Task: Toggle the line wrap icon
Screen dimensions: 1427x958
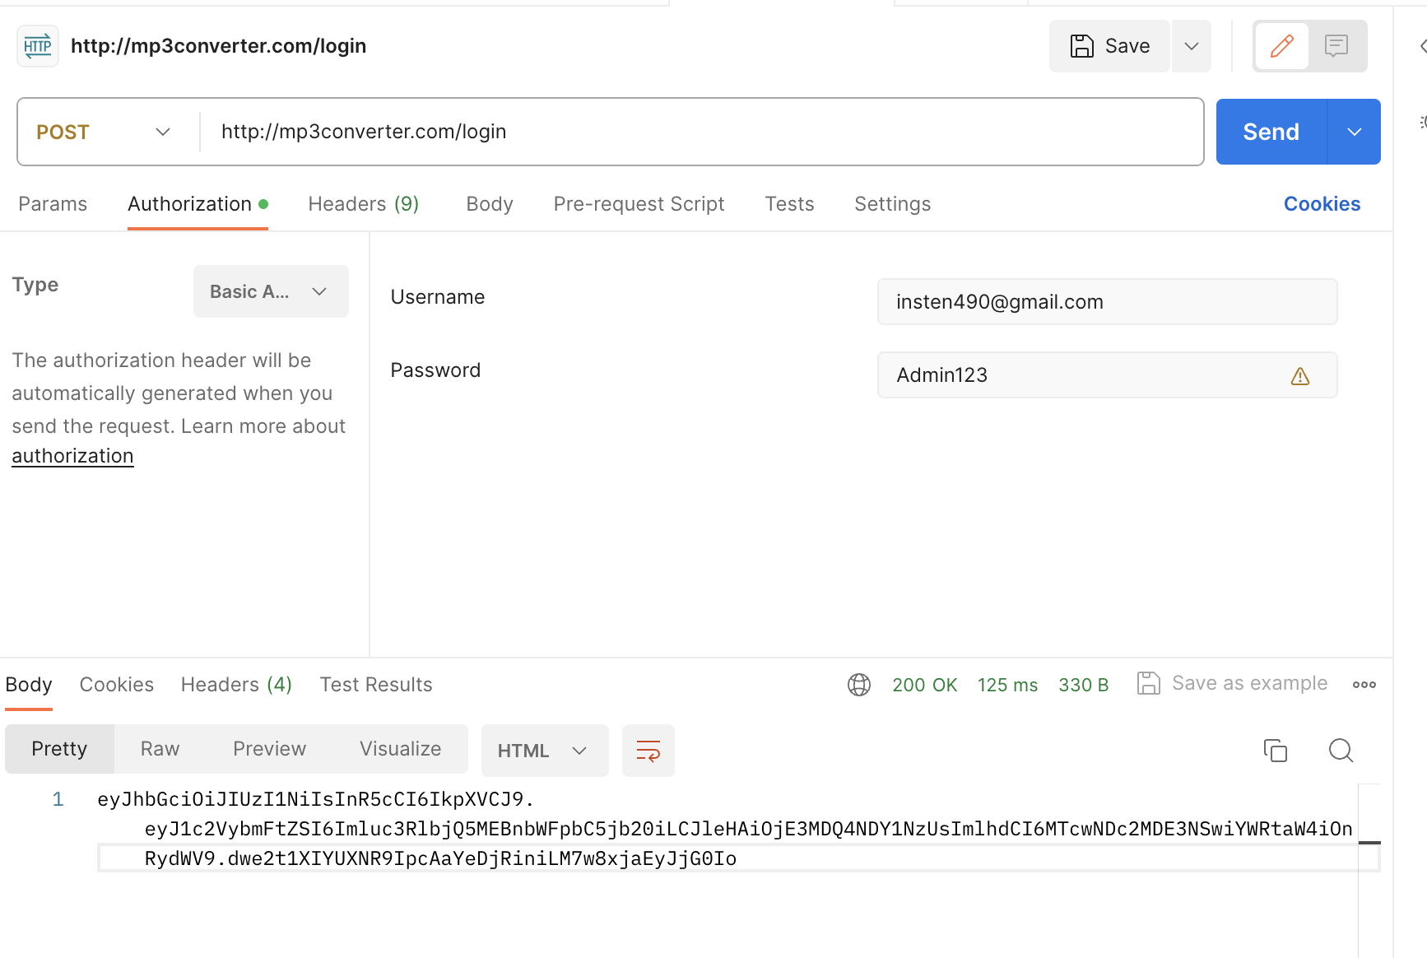Action: point(648,751)
